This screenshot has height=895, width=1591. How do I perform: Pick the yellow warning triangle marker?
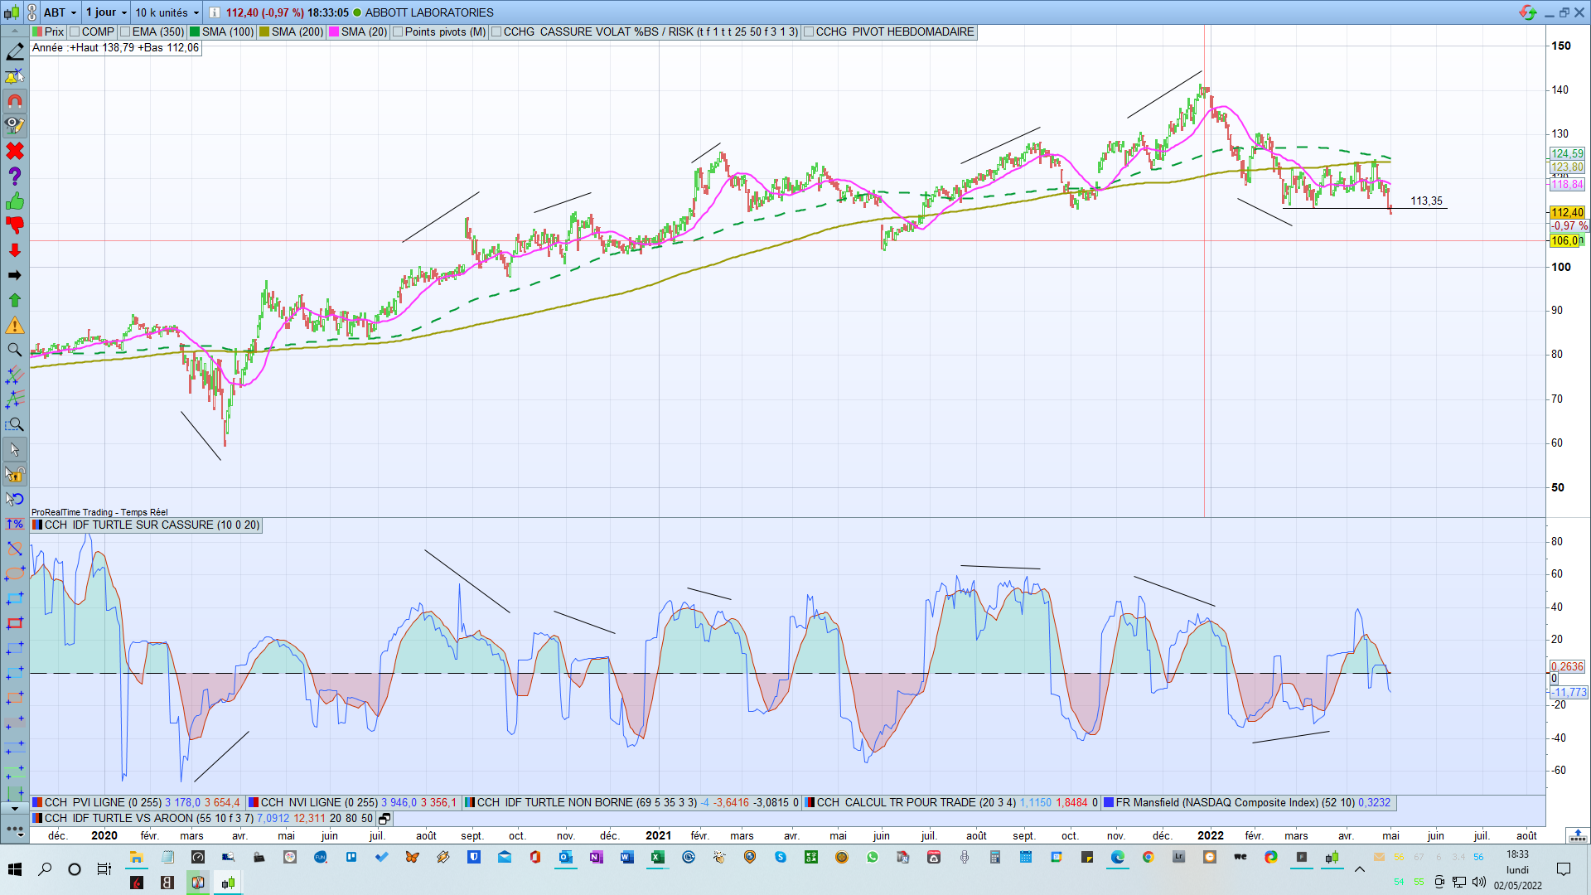15,325
